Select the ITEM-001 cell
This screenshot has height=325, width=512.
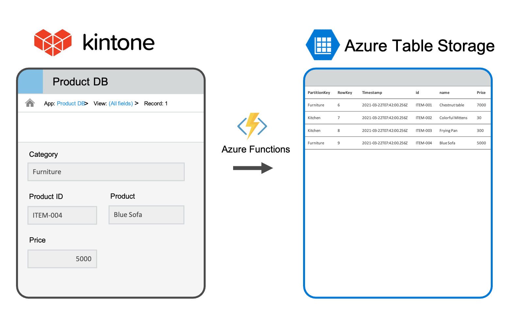pyautogui.click(x=424, y=105)
